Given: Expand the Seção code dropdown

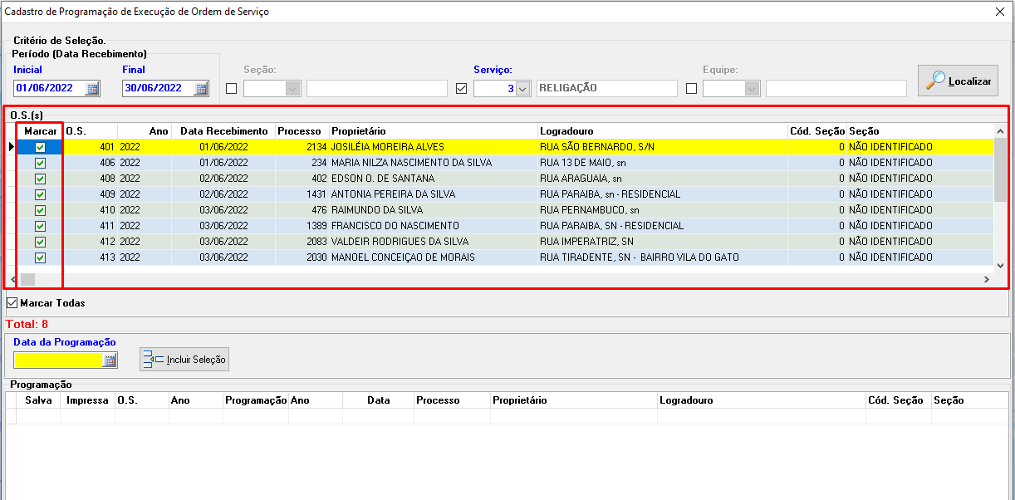Looking at the screenshot, I should tap(292, 89).
